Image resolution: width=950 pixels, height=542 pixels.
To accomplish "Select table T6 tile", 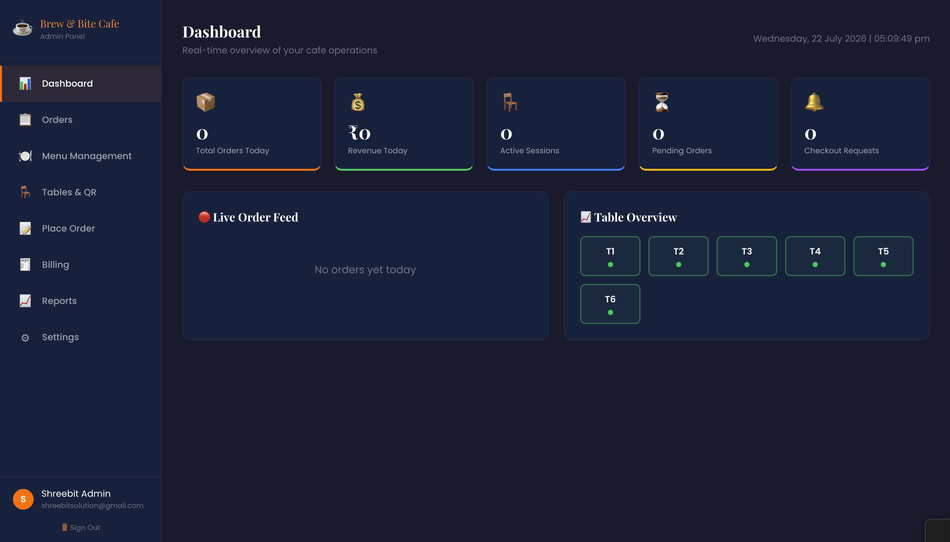I will pos(610,304).
